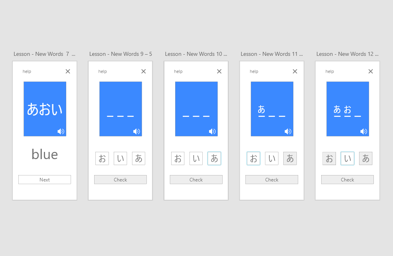This screenshot has height=256, width=393.
Task: Select い tile on New Words 11 screen
Action: pyautogui.click(x=272, y=158)
